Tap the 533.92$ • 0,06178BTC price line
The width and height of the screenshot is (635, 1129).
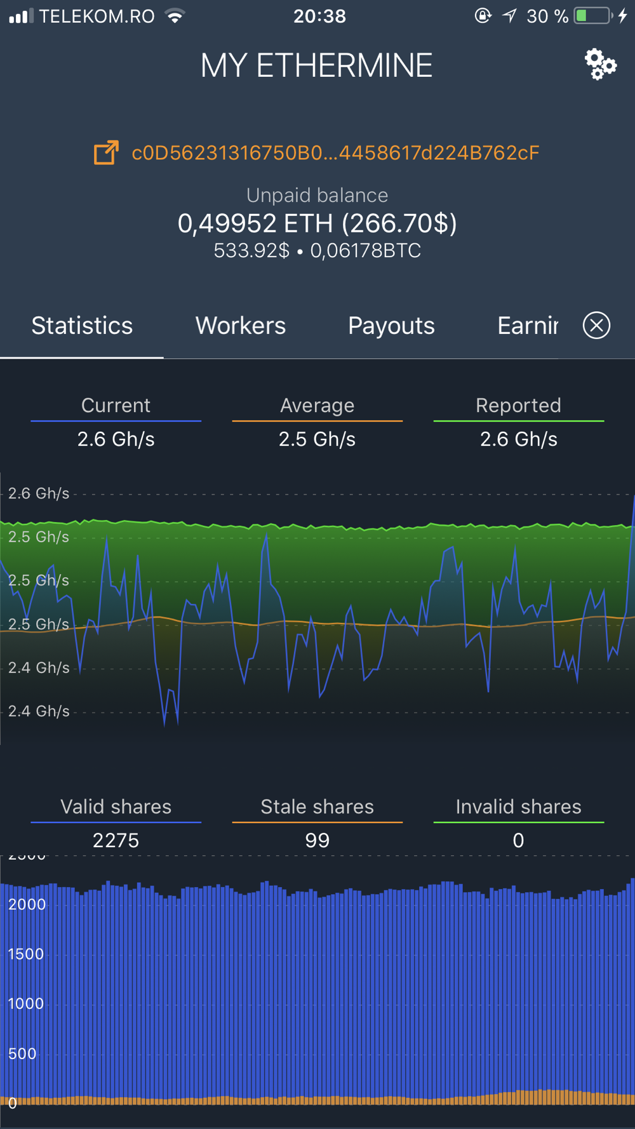click(x=317, y=251)
